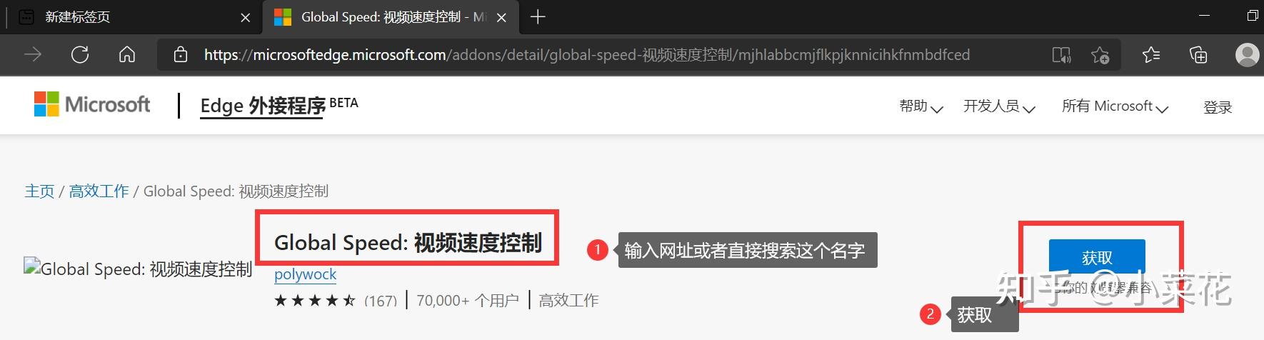The height and width of the screenshot is (340, 1264).
Task: Expand the 帮助 dropdown menu
Action: click(x=921, y=106)
